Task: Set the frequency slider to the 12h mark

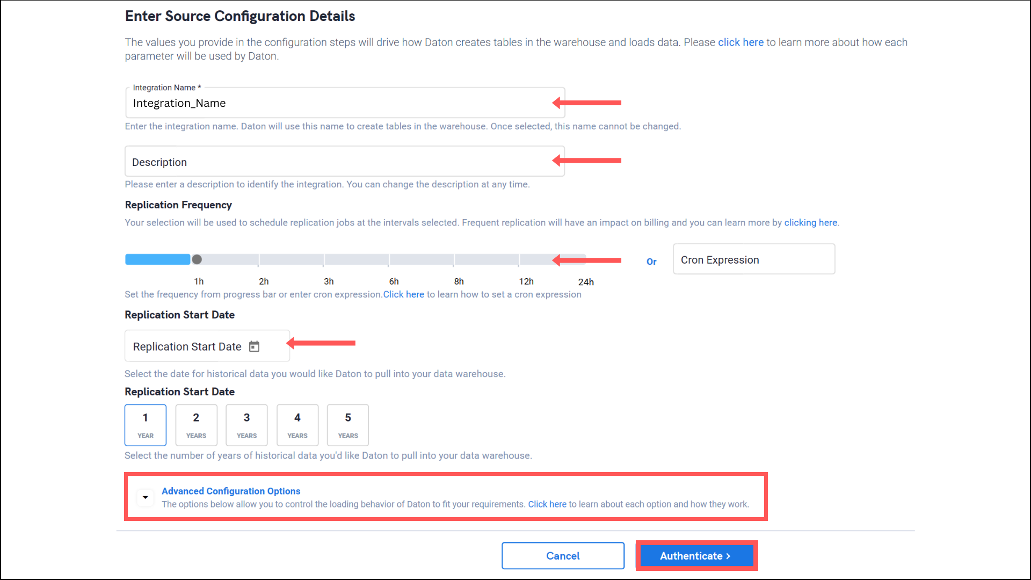Action: point(519,260)
